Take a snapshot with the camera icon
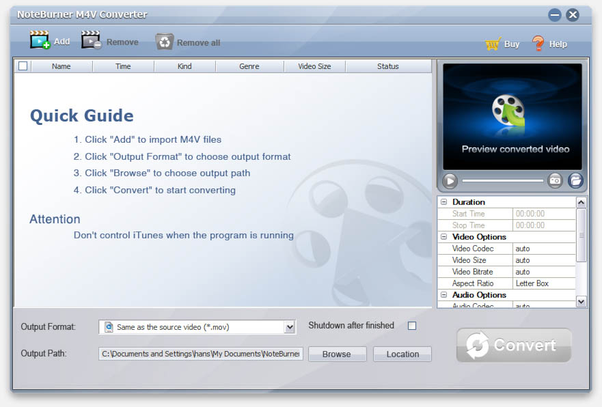This screenshot has width=602, height=407. (555, 180)
